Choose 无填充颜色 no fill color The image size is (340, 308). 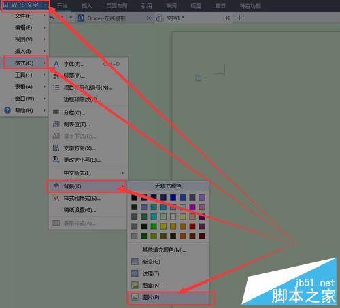click(168, 186)
